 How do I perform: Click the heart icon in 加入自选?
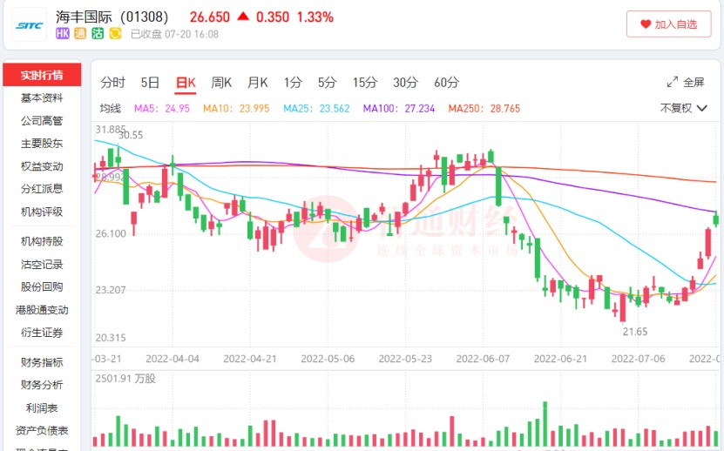coord(646,24)
